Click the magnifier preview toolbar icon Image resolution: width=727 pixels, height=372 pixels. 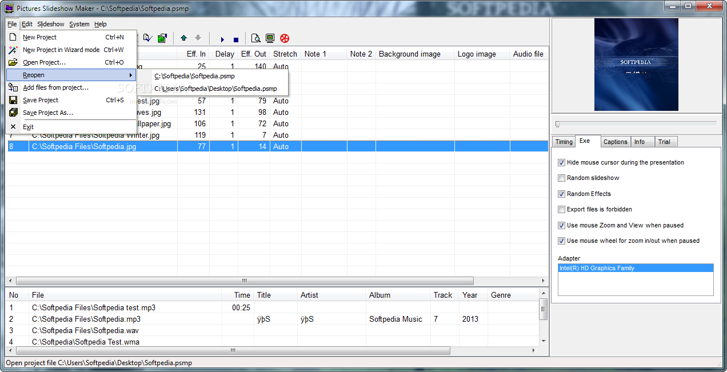[x=255, y=38]
